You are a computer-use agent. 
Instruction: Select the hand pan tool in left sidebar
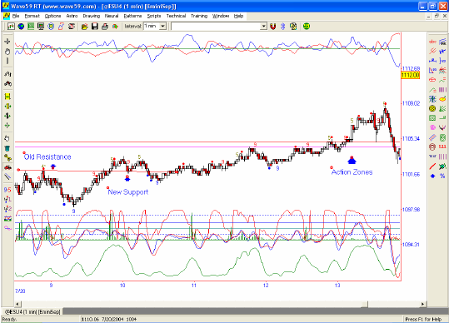point(7,52)
